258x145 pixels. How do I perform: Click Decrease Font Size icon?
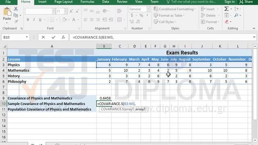(77, 11)
